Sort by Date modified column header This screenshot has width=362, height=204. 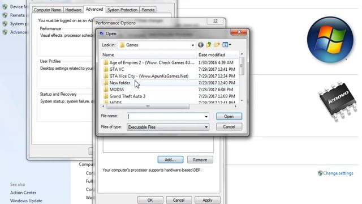217,55
